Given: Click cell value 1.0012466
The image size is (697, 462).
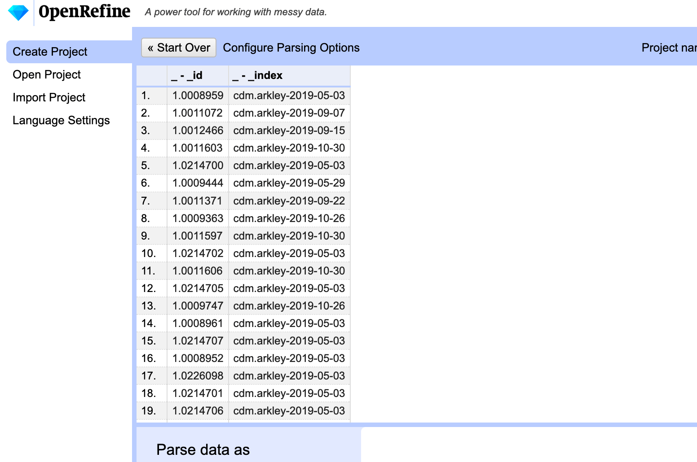Looking at the screenshot, I should click(198, 131).
